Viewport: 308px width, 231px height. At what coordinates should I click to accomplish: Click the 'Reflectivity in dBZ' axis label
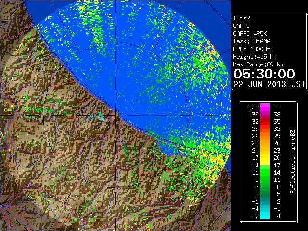(x=293, y=162)
